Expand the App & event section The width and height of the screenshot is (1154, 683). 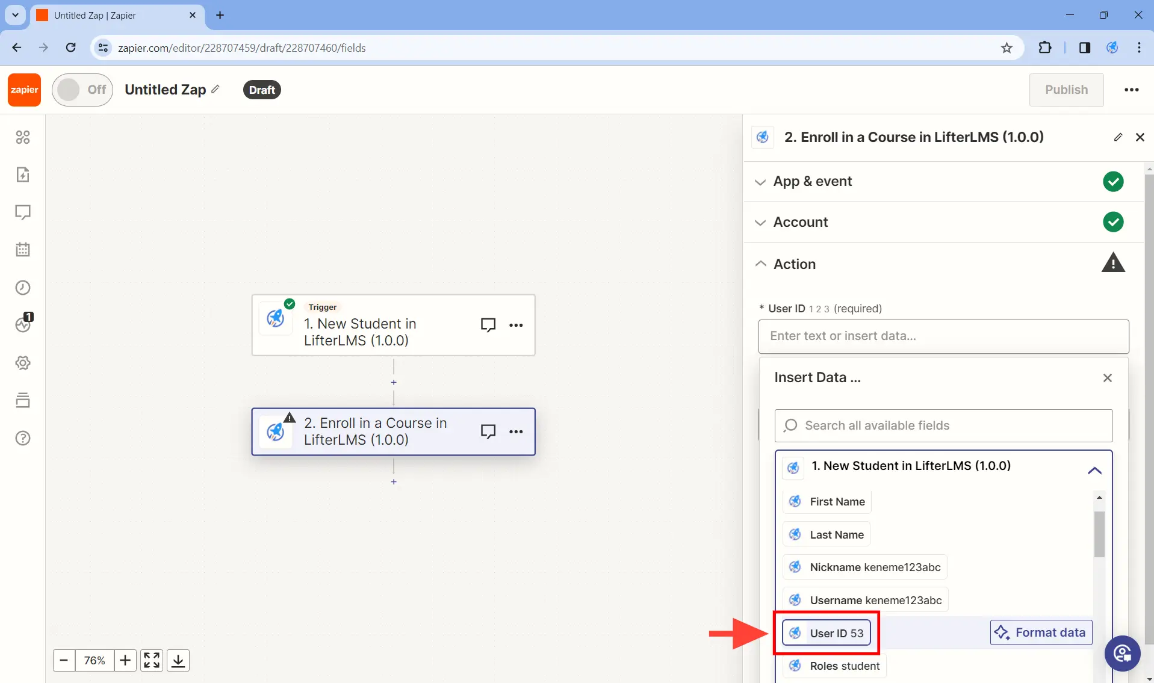click(x=943, y=181)
